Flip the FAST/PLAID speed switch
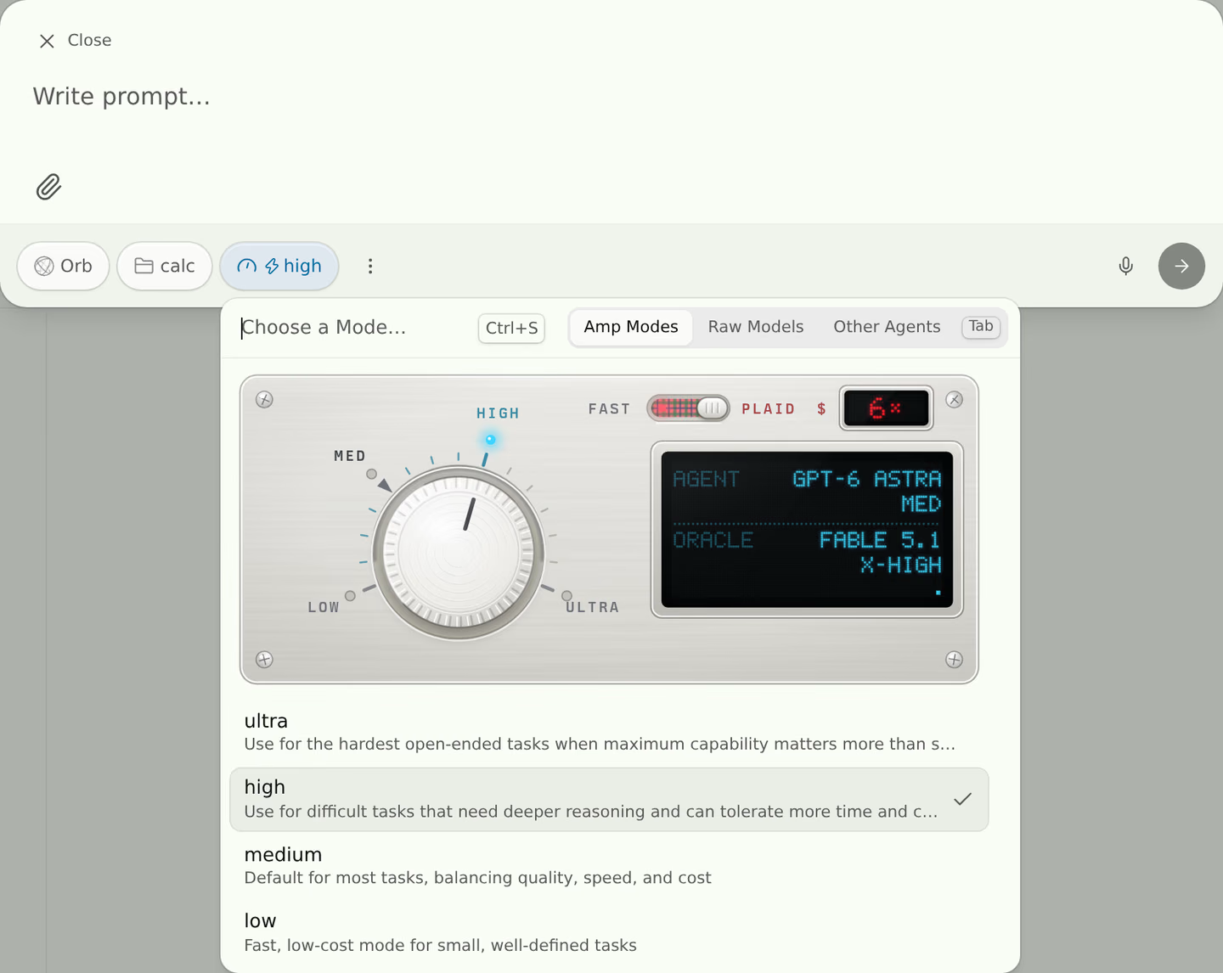Screen dimensions: 1223x973 688,408
